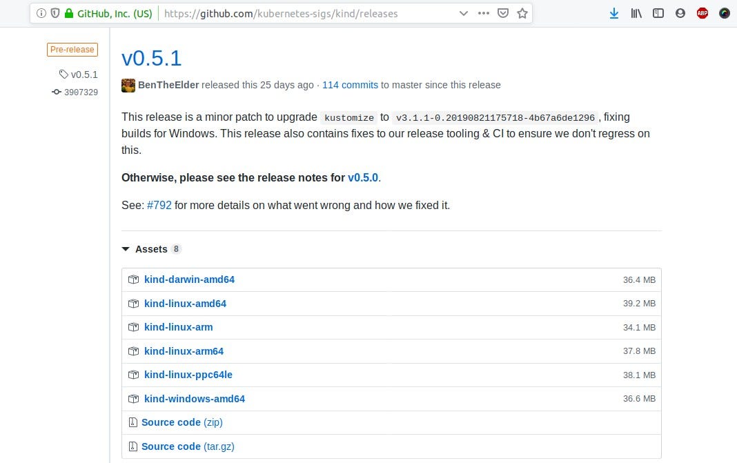Collapse the Assets disclosure triangle
This screenshot has width=737, height=463.
coord(126,249)
